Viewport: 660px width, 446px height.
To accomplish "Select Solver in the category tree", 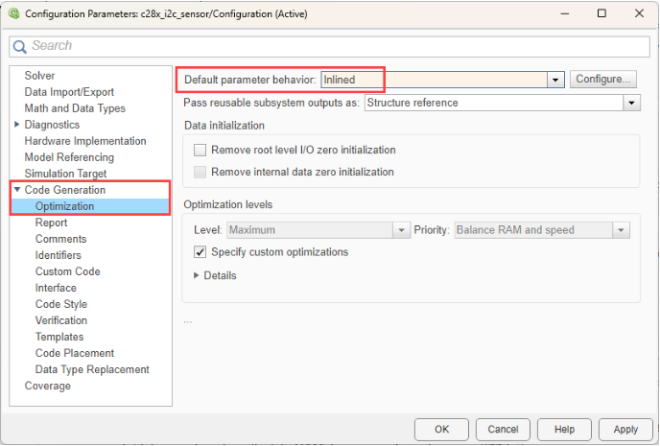I will pyautogui.click(x=39, y=76).
